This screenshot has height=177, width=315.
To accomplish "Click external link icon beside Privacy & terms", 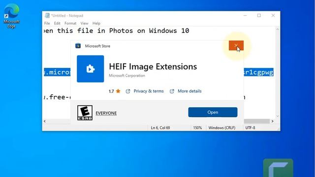I will (x=128, y=91).
